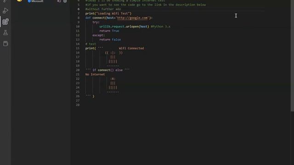Viewport: 294px width, 165px height.
Task: Click line number 28 in the gutter
Action: tap(78, 105)
